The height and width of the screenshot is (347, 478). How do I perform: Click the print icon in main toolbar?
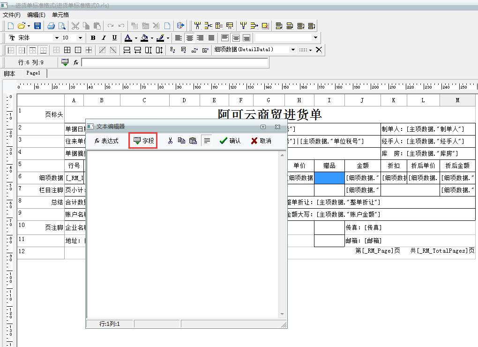pyautogui.click(x=51, y=26)
